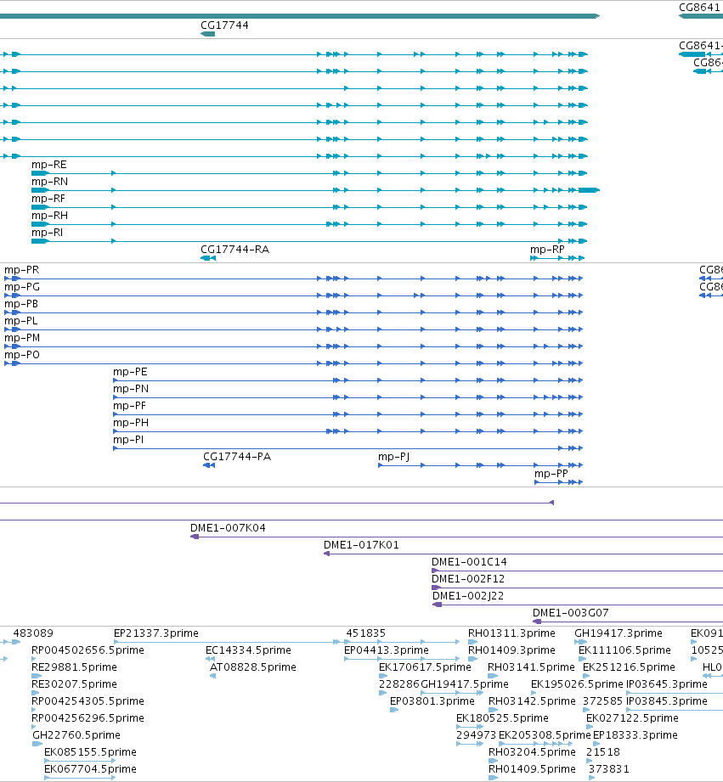Open the RH01409.3prime EST label
This screenshot has height=782, width=723.
[x=511, y=650]
